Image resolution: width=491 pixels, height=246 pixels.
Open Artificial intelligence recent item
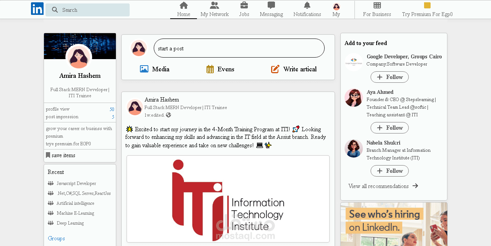pos(75,203)
